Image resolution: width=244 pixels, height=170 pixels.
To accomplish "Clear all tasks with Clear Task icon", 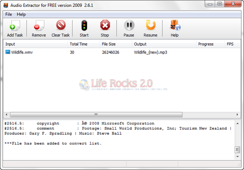I will 61,25.
